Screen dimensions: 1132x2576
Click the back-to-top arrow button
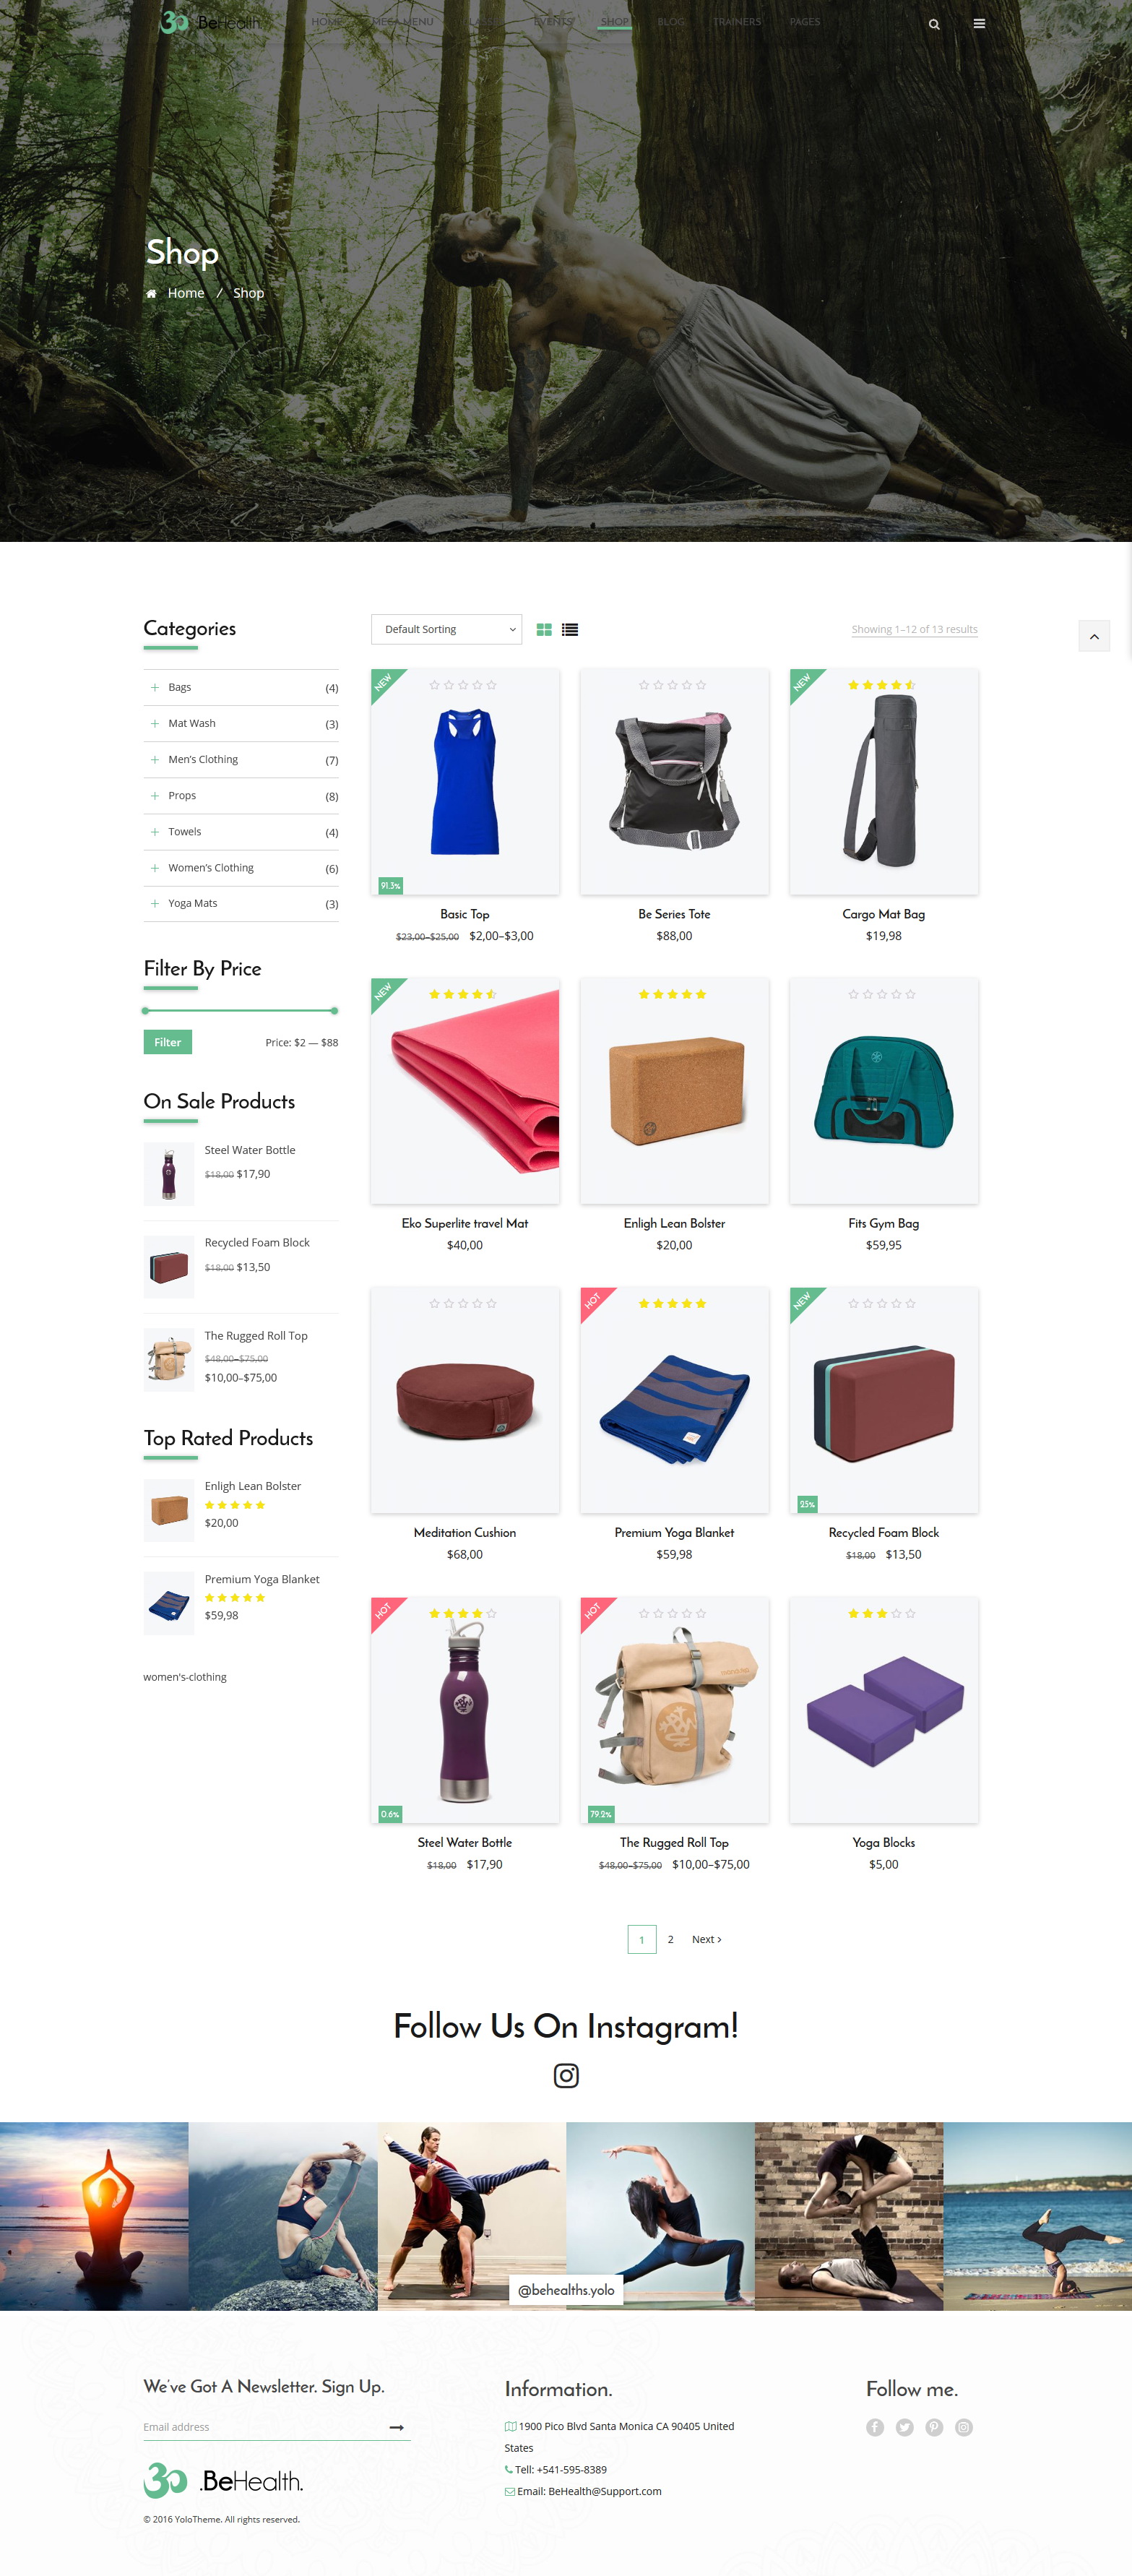click(1094, 636)
